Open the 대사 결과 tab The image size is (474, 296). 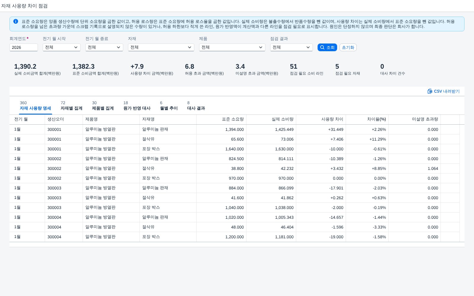pos(196,106)
